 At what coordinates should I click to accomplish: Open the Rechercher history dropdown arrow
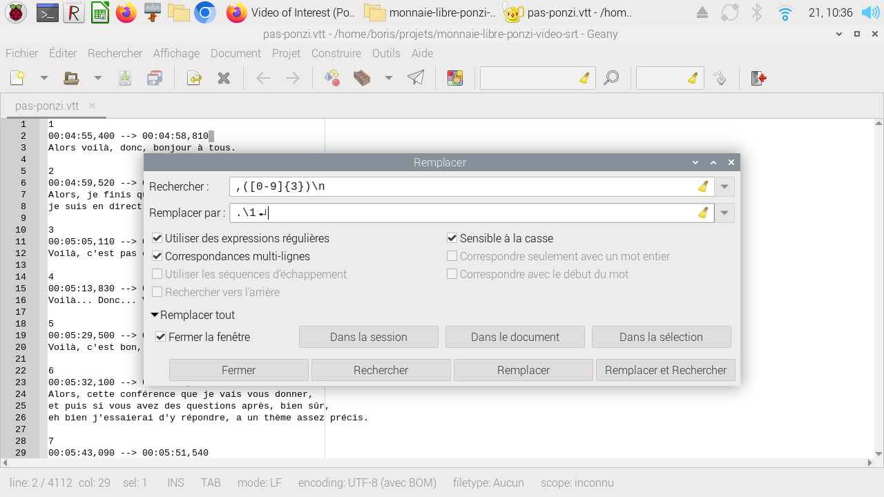(724, 187)
